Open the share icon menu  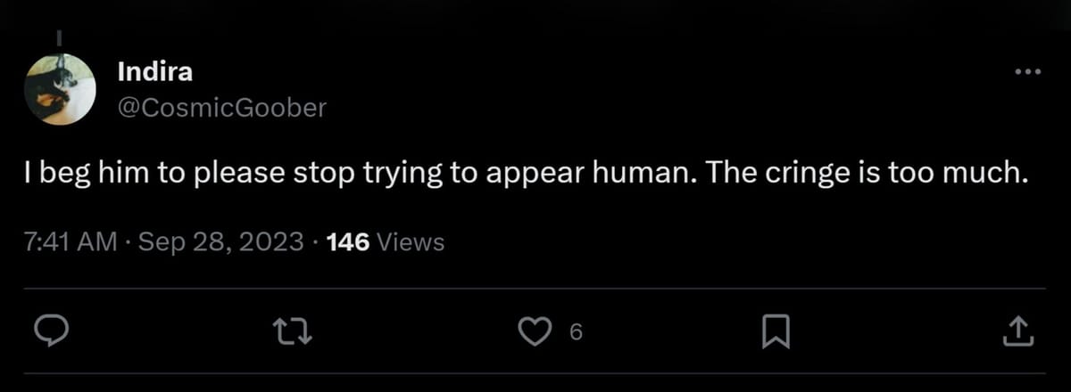(1017, 332)
